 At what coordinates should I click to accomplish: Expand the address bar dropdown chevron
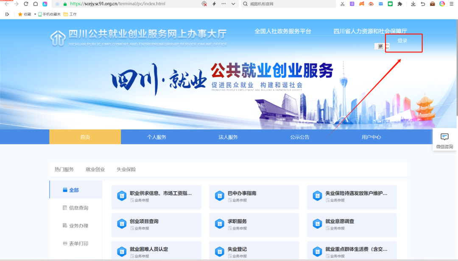(233, 4)
